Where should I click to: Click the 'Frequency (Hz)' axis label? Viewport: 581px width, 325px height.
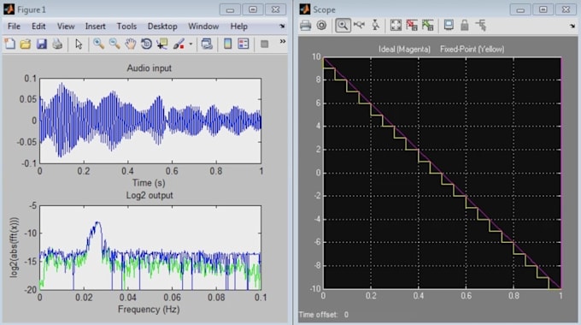pos(149,310)
